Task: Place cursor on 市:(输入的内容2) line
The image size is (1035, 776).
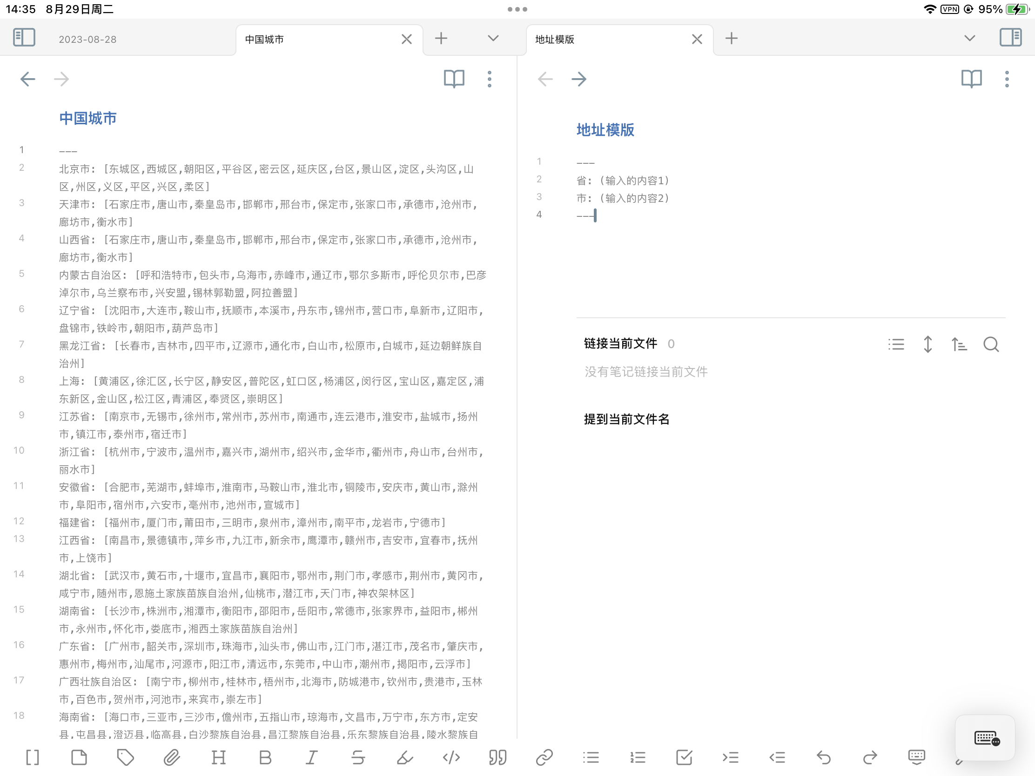Action: tap(623, 198)
